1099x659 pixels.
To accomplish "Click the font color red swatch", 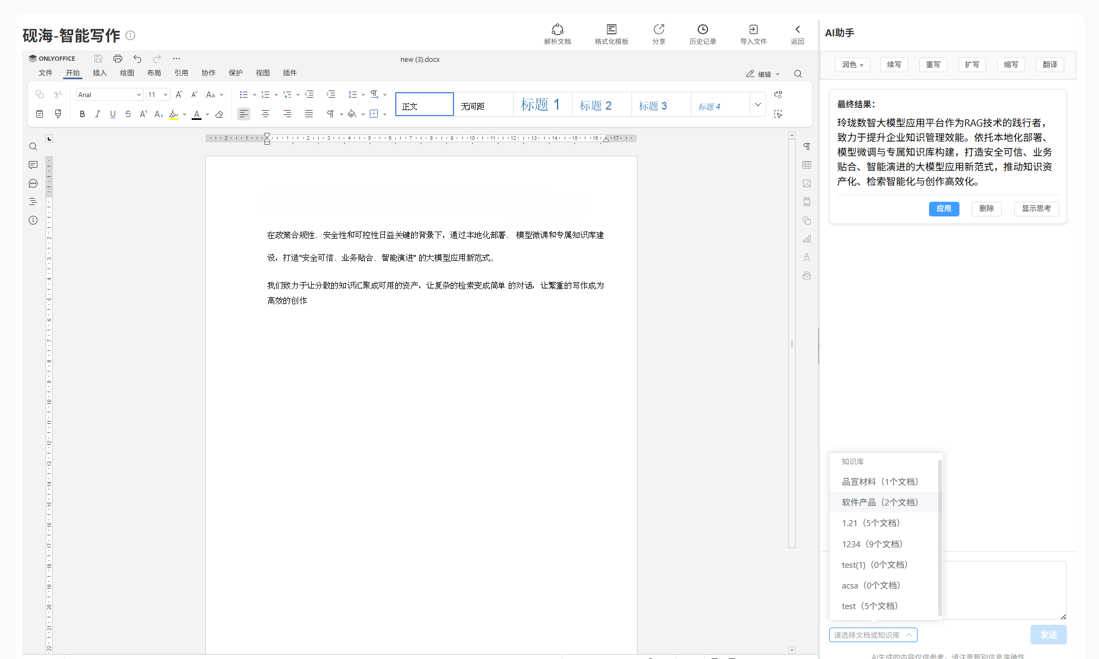I will click(x=197, y=114).
